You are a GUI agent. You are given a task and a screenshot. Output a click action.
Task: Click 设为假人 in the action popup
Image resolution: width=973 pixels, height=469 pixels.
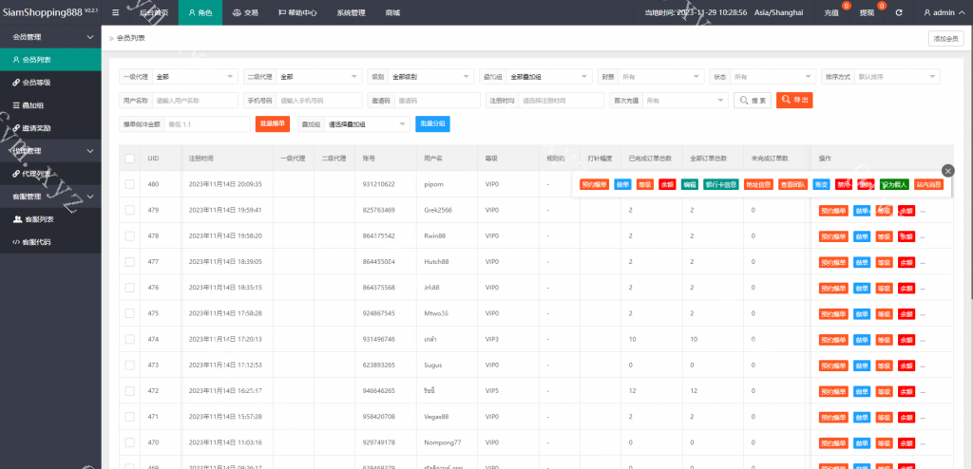tap(894, 184)
